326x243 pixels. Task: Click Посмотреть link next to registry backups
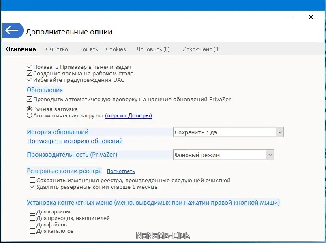point(121,171)
